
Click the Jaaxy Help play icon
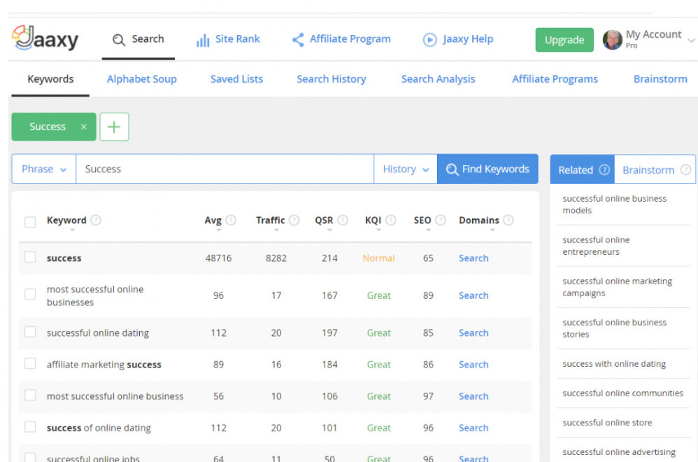pos(429,40)
